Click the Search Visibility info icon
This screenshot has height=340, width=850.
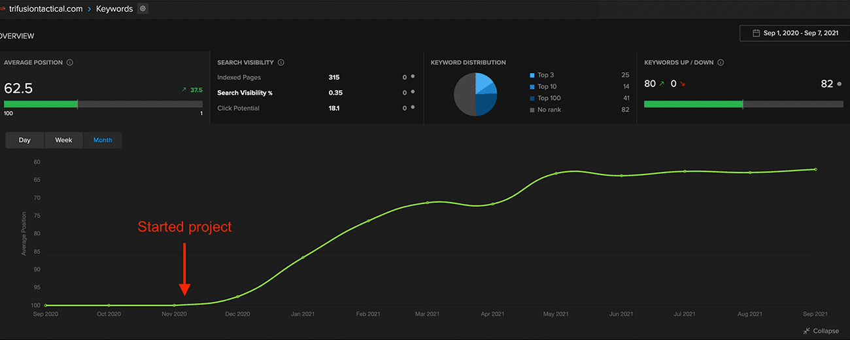coord(280,63)
